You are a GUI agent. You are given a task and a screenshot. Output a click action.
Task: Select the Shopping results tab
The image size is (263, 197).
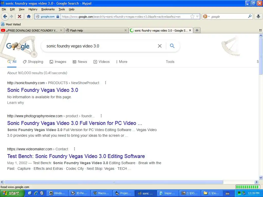click(x=33, y=62)
